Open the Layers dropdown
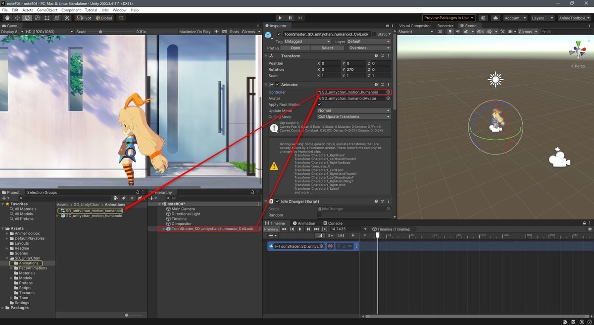The width and height of the screenshot is (594, 325). 542,18
